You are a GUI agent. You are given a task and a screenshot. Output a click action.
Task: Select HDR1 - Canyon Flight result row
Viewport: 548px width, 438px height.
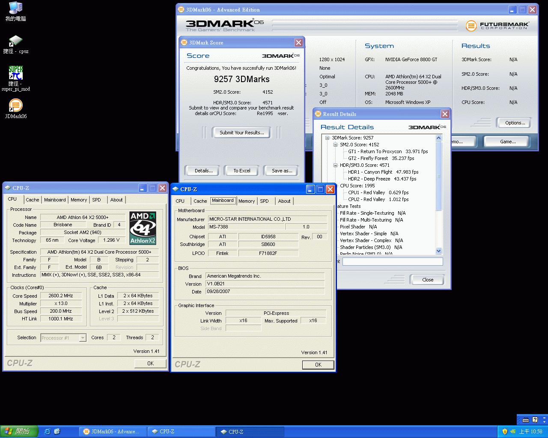[x=383, y=172]
